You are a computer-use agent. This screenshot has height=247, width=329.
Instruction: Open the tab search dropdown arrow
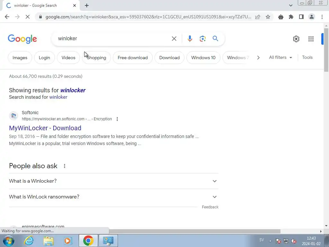pos(290,5)
